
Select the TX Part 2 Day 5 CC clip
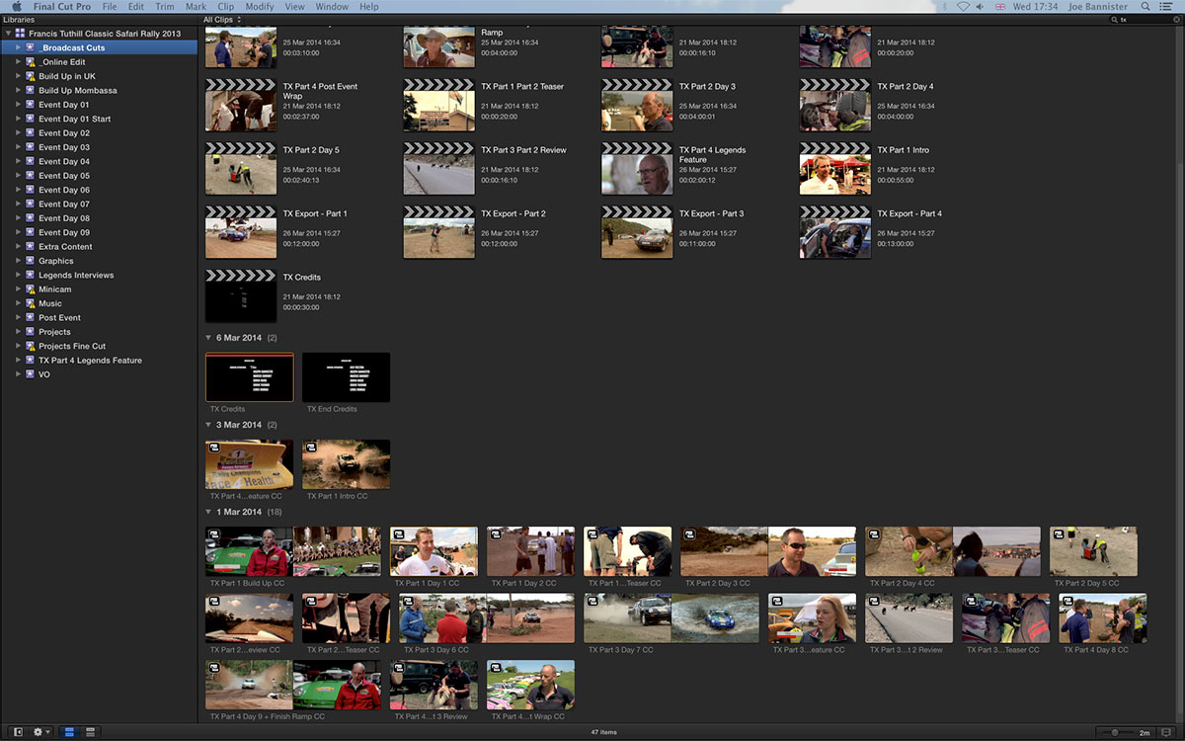point(1093,551)
